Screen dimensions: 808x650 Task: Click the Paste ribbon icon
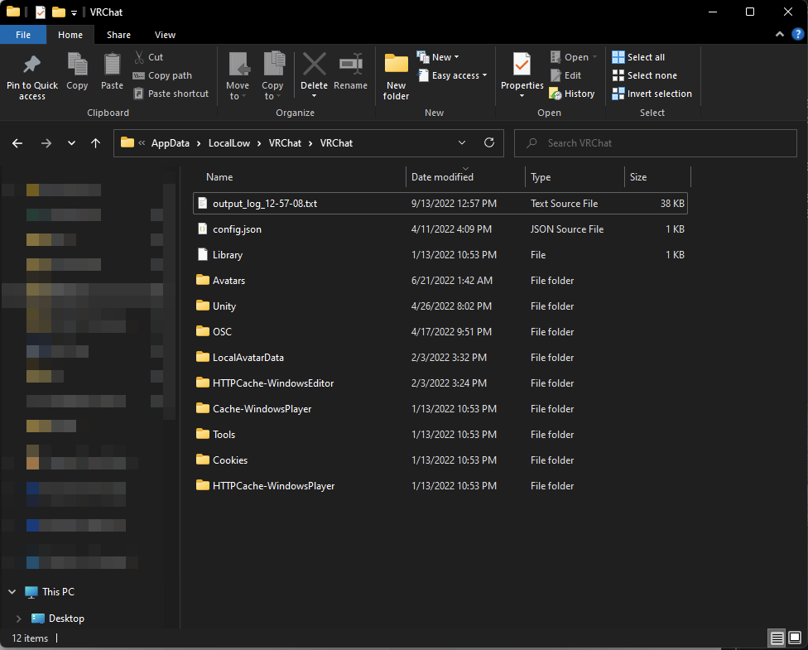pyautogui.click(x=112, y=65)
